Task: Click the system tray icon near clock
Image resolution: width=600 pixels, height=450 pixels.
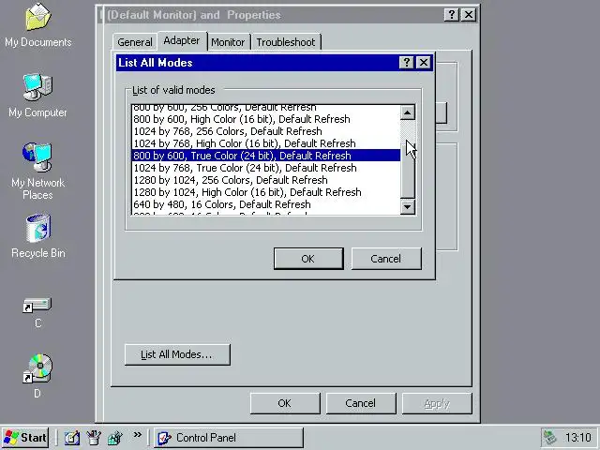Action: [550, 438]
